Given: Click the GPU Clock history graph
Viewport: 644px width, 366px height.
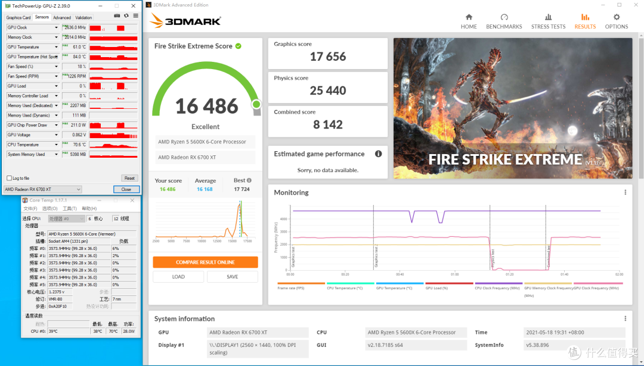Looking at the screenshot, I should pyautogui.click(x=113, y=27).
